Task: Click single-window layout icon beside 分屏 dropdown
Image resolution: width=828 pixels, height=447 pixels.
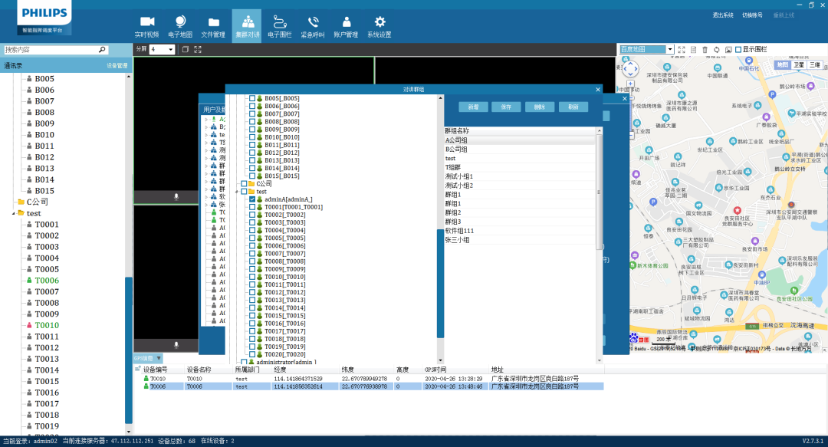Action: point(186,49)
